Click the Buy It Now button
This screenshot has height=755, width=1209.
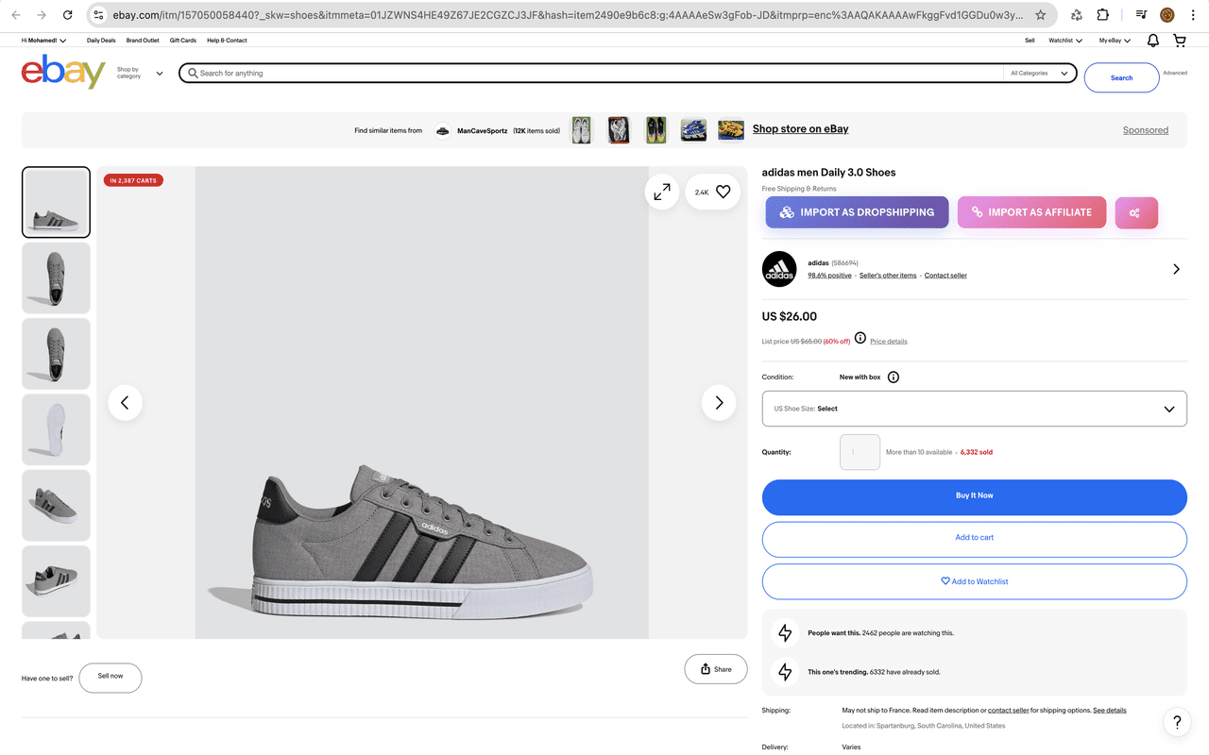click(974, 495)
